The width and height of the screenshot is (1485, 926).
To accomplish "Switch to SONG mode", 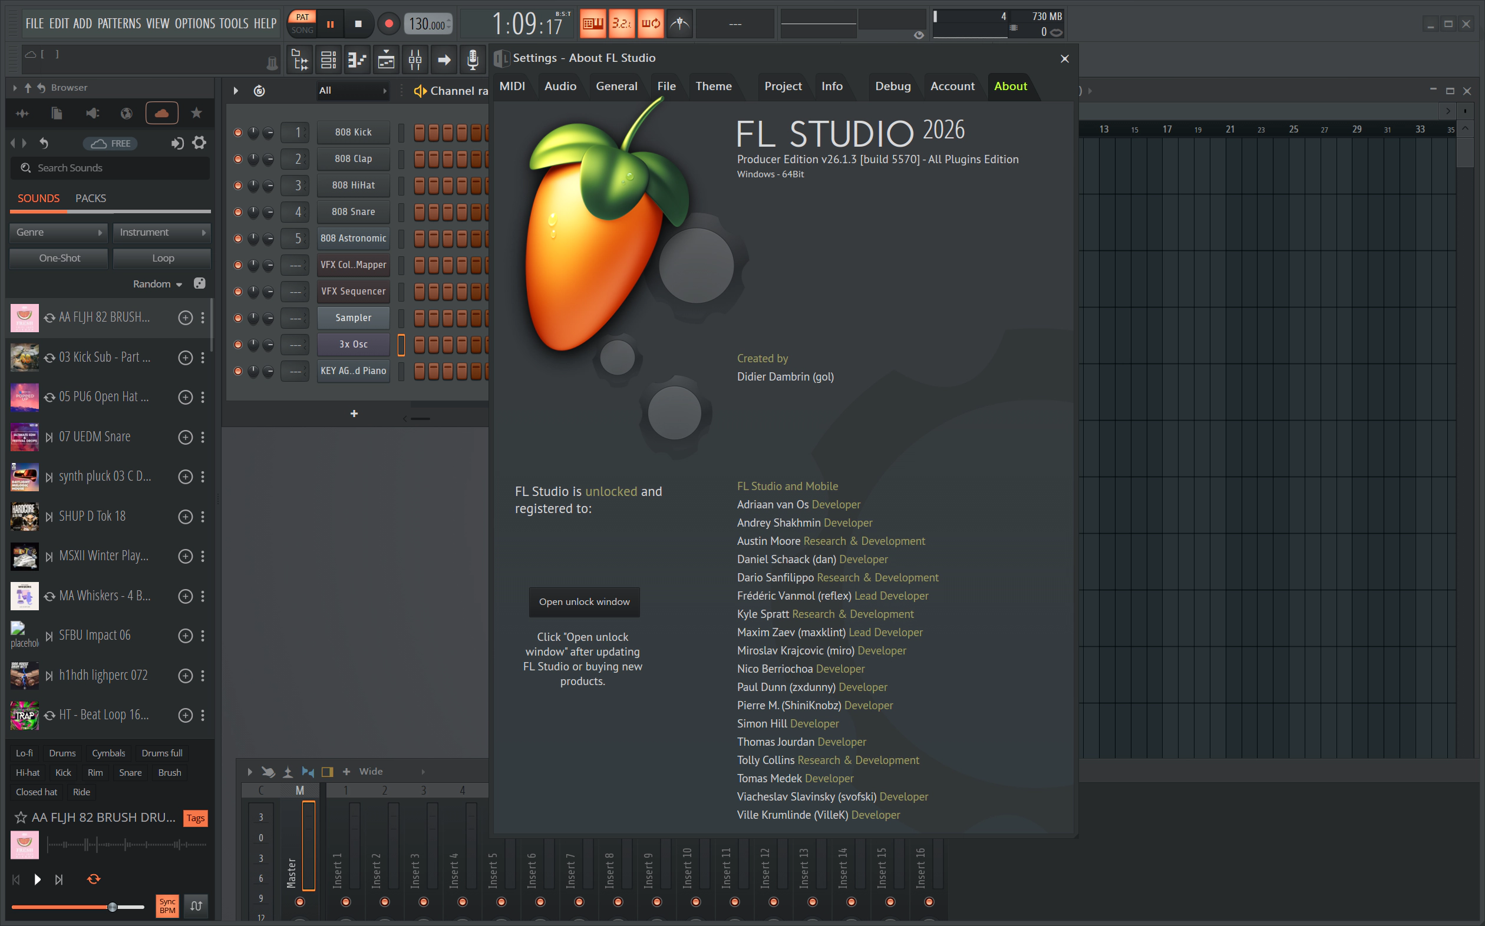I will pyautogui.click(x=302, y=30).
